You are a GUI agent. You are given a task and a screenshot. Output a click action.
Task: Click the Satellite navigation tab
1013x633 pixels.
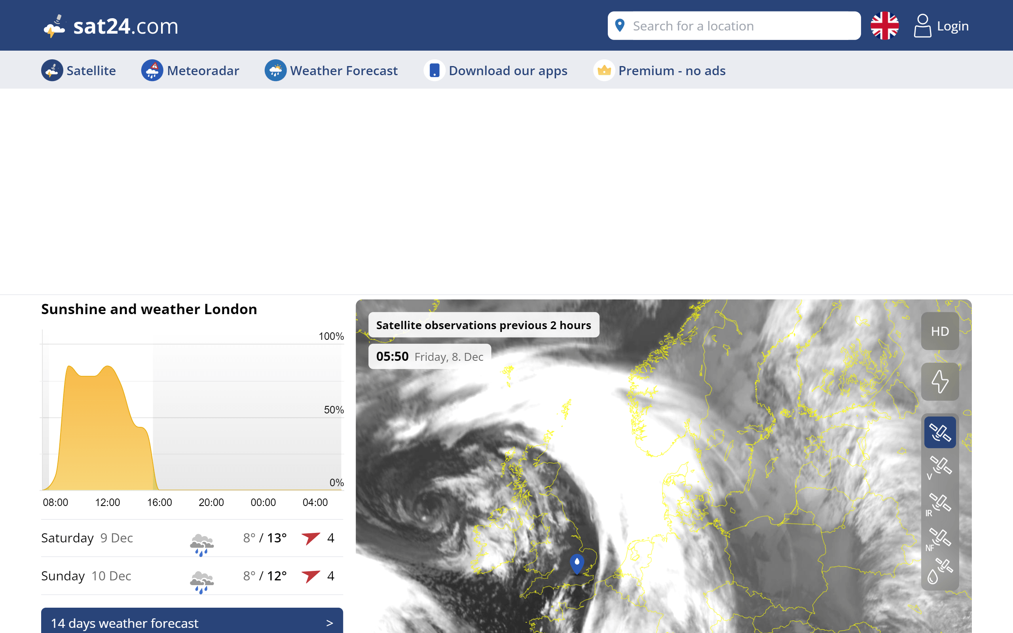click(x=79, y=70)
